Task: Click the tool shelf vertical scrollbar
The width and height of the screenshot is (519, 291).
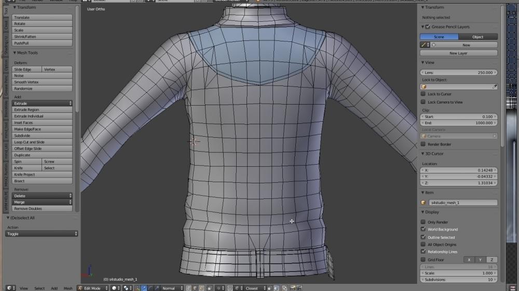Action: click(77, 60)
